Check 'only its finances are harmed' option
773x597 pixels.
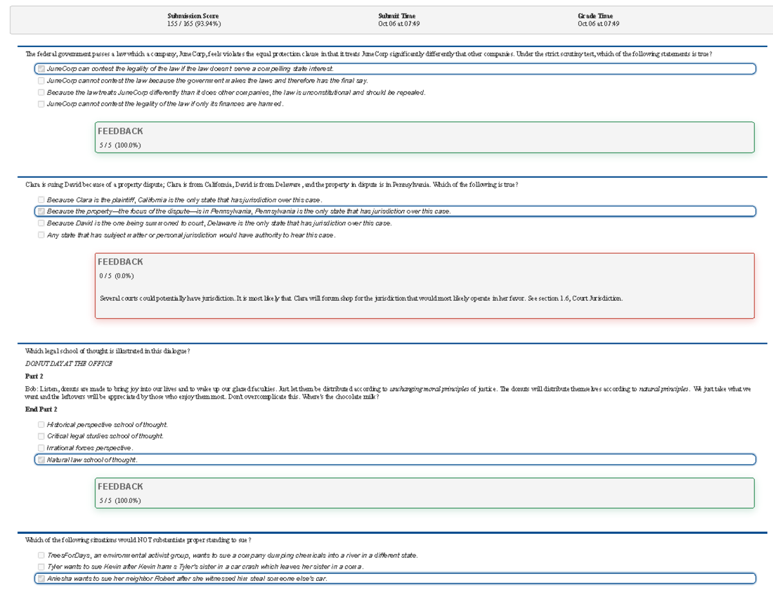[41, 104]
